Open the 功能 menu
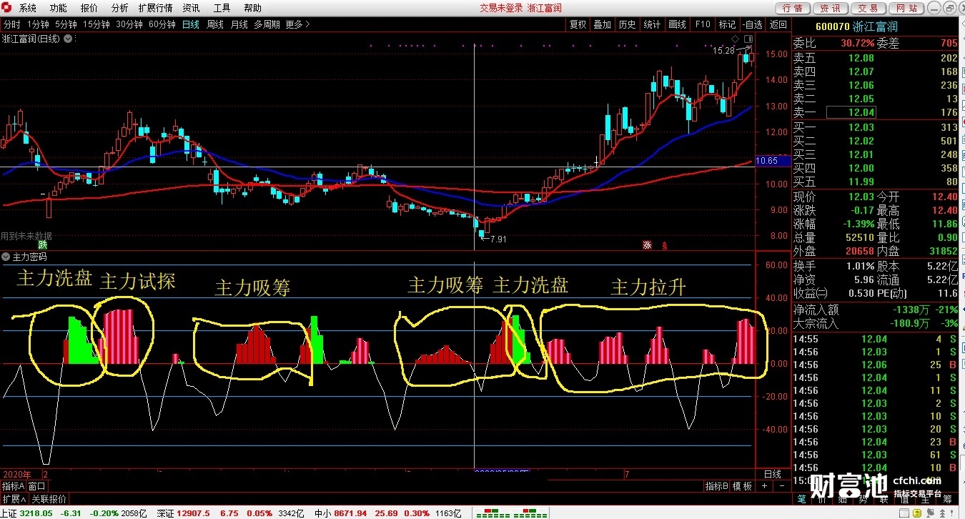Viewport: 965px width, 519px height. pyautogui.click(x=58, y=8)
